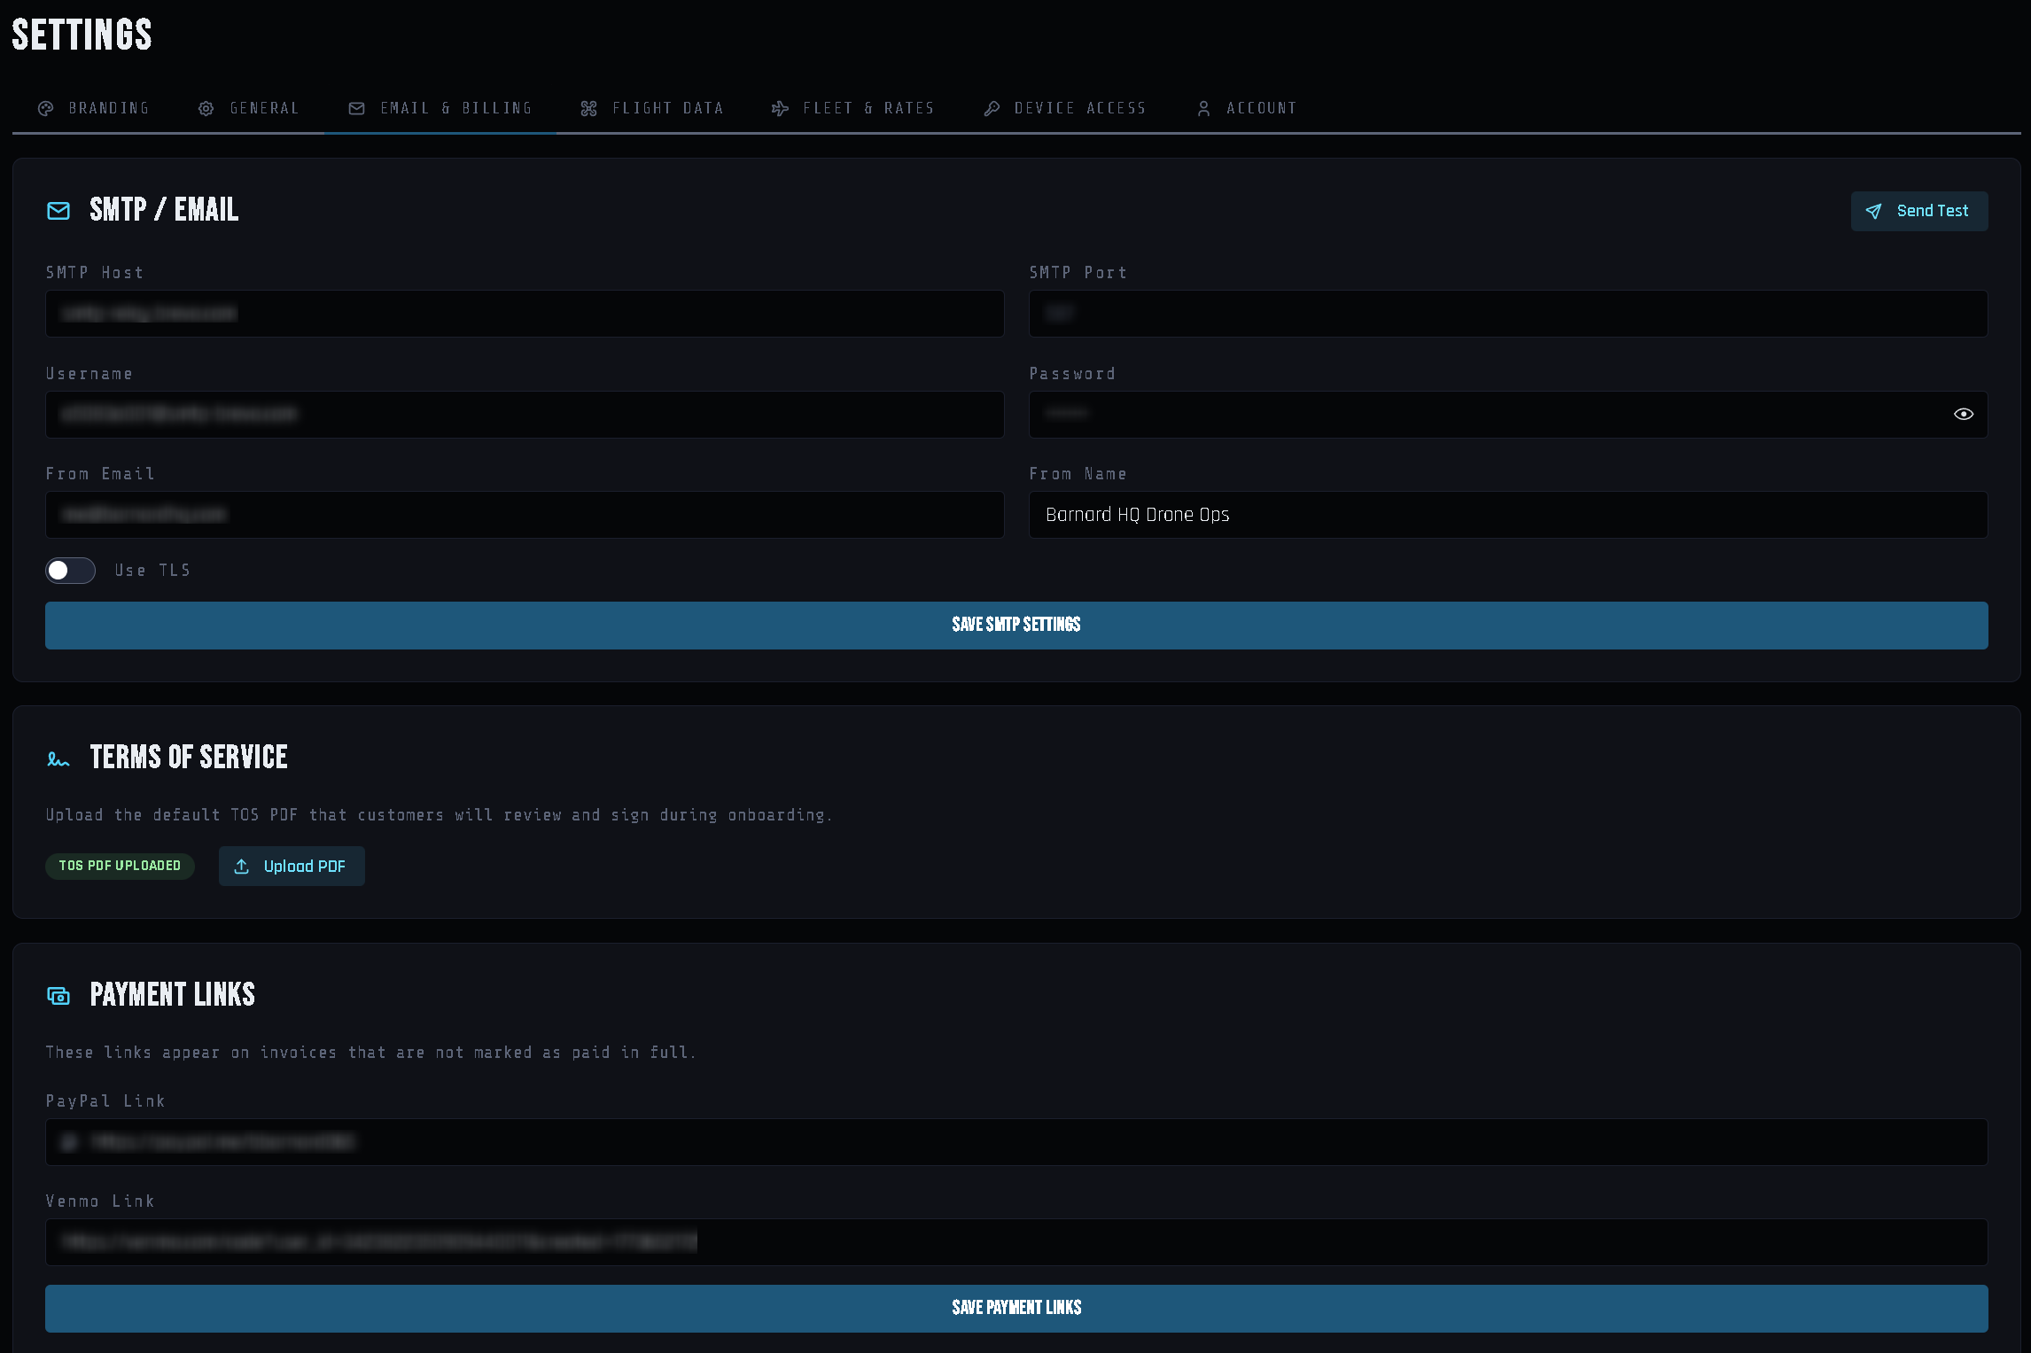
Task: Open the Account tab
Action: (x=1246, y=108)
